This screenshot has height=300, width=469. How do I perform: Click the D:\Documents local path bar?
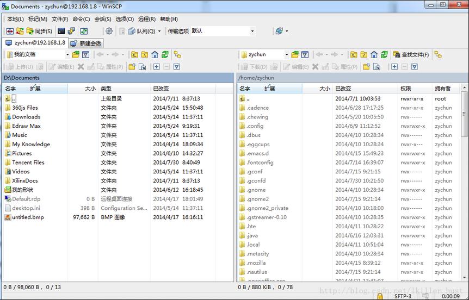tap(118, 78)
